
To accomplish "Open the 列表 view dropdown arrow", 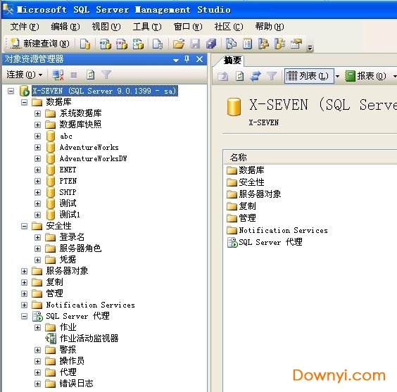I will [x=337, y=76].
